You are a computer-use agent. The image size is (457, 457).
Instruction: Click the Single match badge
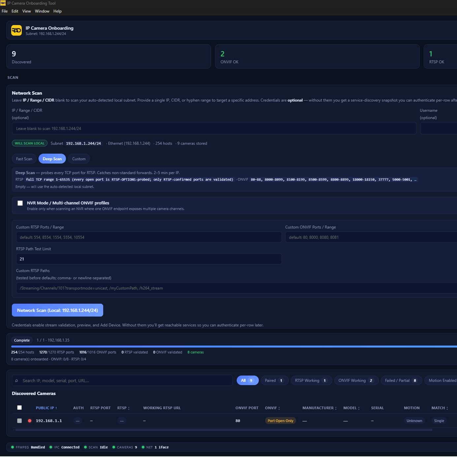click(x=439, y=421)
